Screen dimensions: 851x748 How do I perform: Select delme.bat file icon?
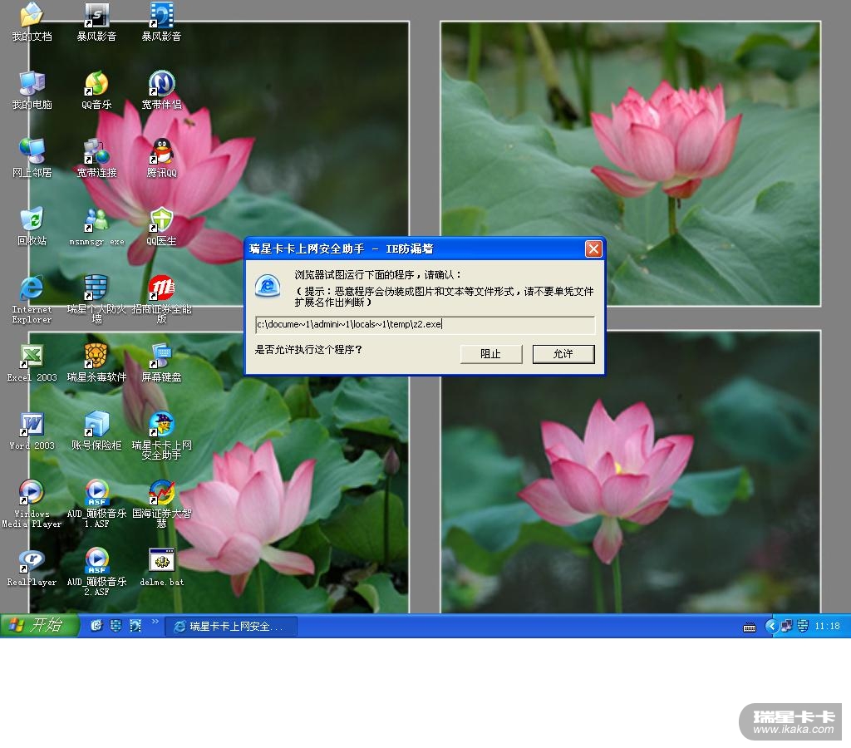162,568
